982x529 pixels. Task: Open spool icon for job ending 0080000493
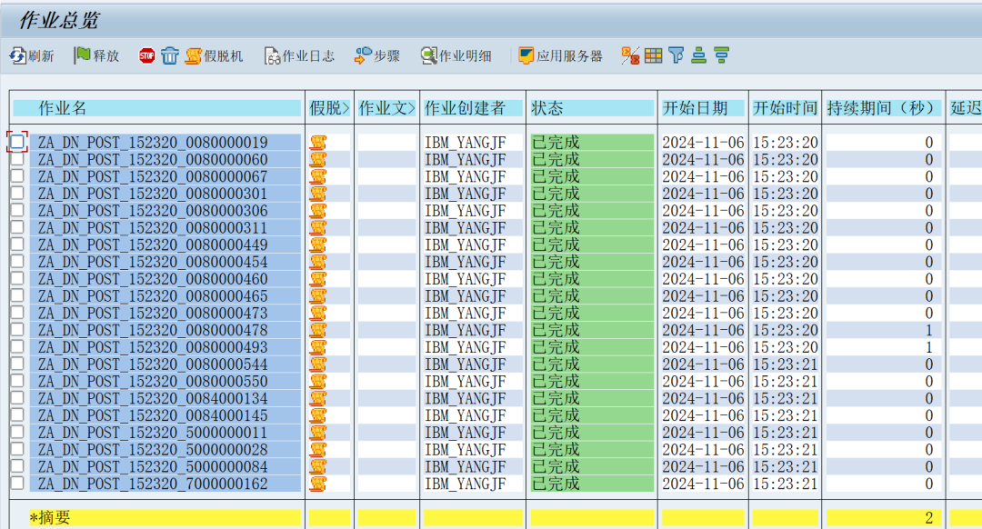point(318,347)
